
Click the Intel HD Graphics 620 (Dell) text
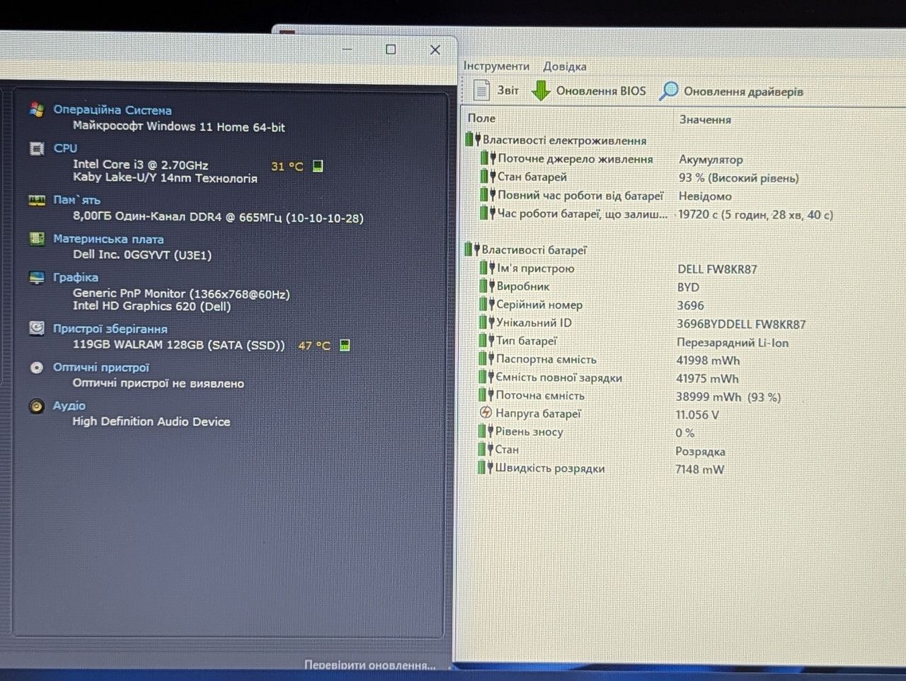[x=151, y=306]
